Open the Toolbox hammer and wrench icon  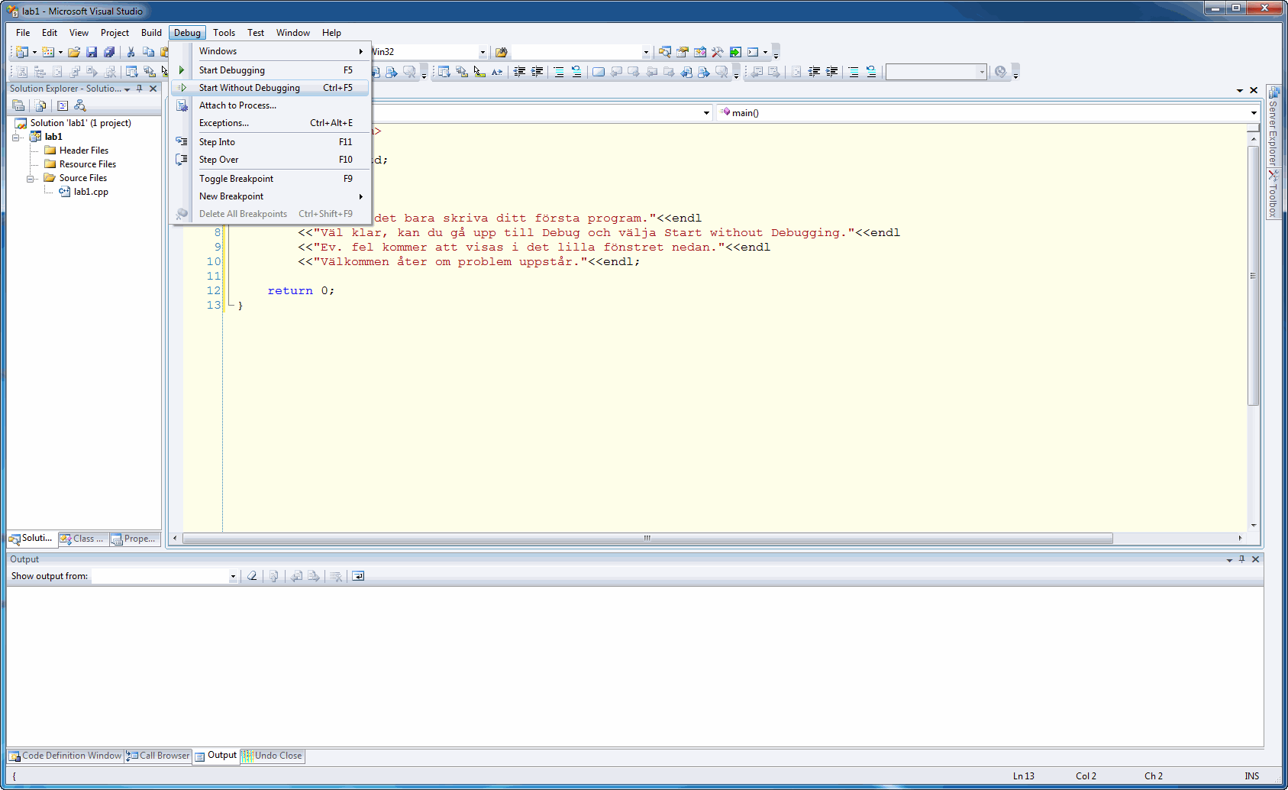coord(718,52)
